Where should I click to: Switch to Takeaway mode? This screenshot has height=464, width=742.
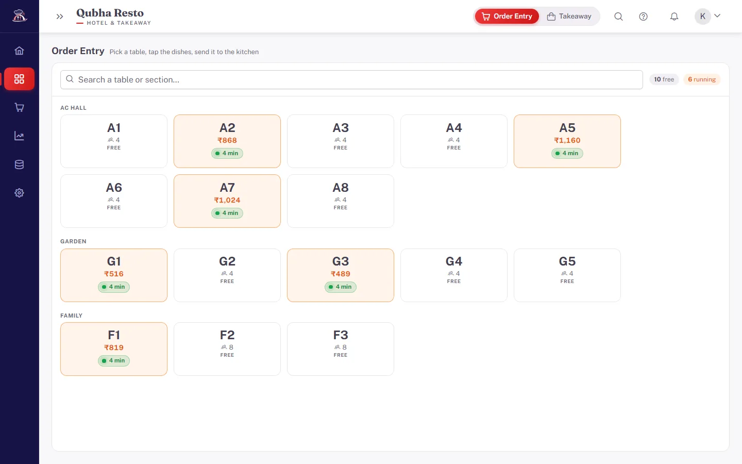click(569, 16)
